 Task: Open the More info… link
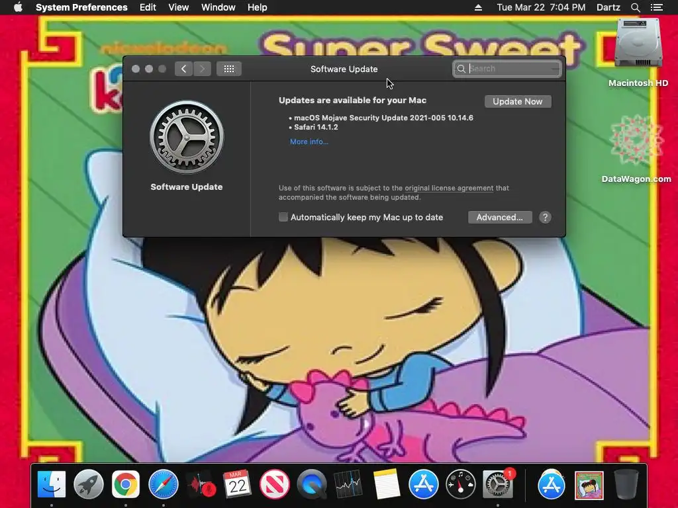[x=309, y=142]
